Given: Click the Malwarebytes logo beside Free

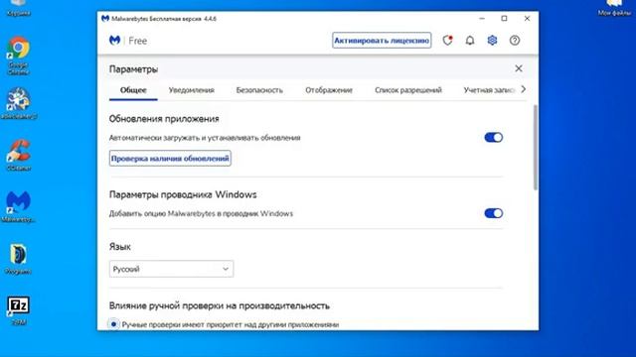Looking at the screenshot, I should click(x=115, y=40).
